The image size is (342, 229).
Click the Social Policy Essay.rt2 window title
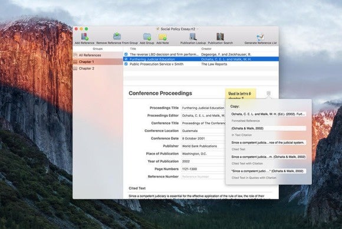(177, 29)
